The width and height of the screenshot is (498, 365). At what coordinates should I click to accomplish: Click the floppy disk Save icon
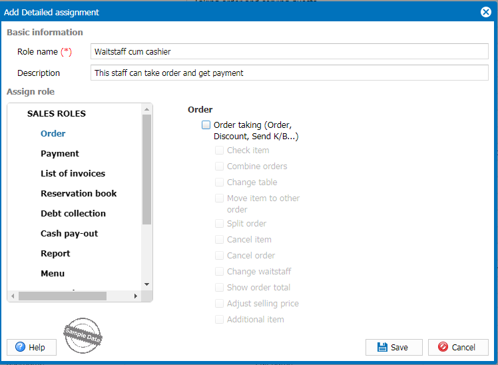[382, 347]
